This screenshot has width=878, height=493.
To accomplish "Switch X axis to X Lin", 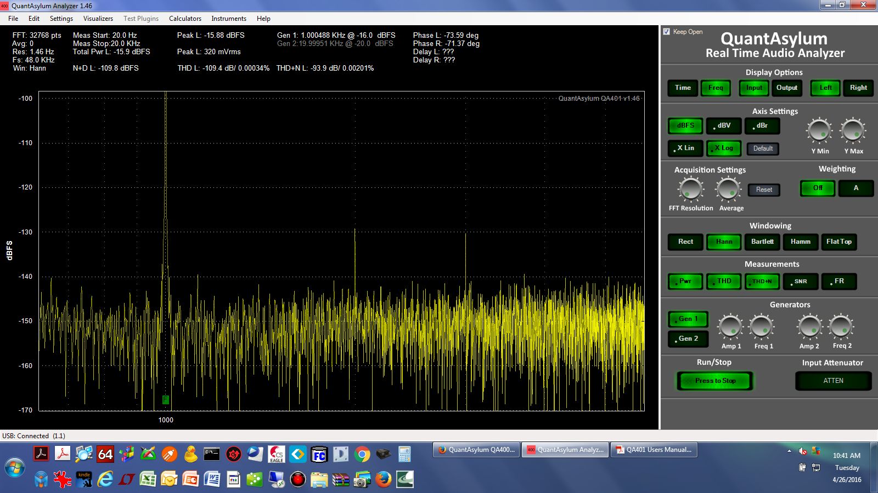I will tap(685, 148).
